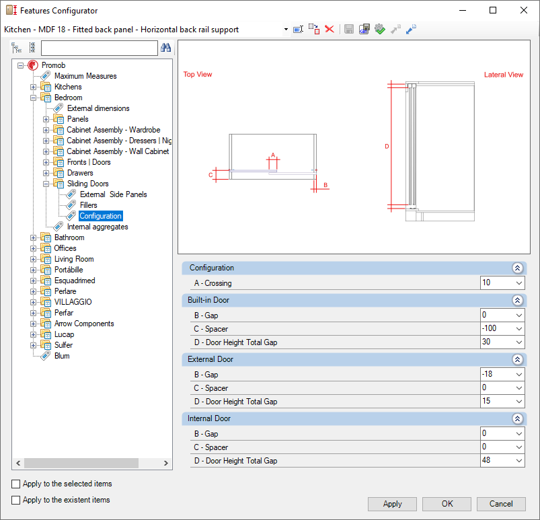Click the blue import arrow icon
The width and height of the screenshot is (540, 520).
(x=411, y=30)
